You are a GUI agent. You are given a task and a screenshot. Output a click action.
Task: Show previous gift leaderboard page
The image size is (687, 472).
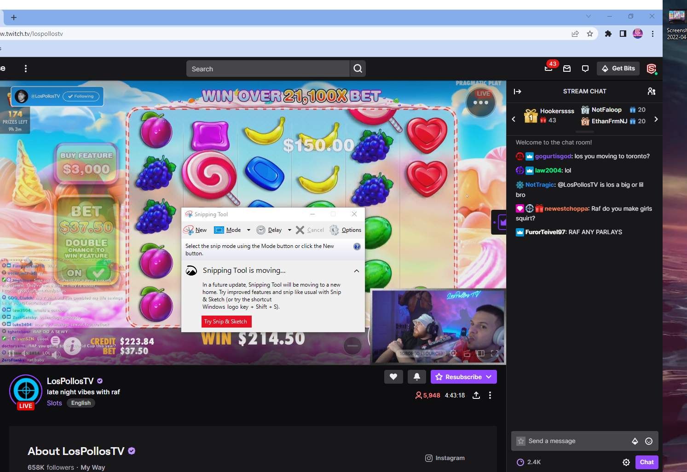coord(514,119)
